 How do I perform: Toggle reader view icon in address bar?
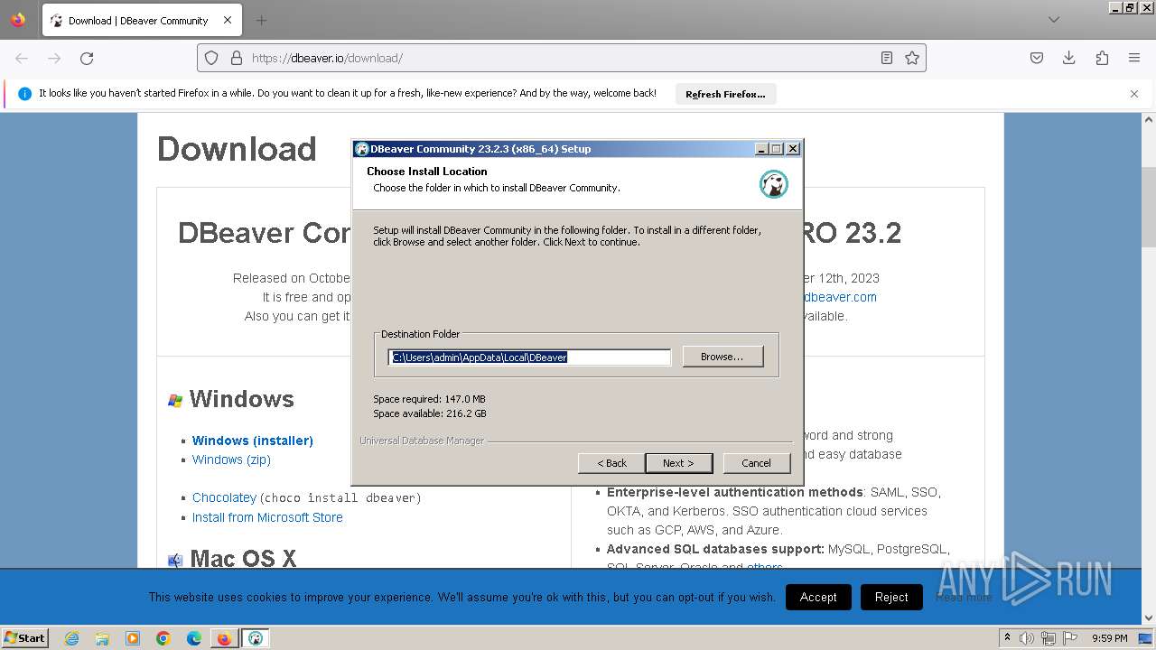click(x=887, y=58)
